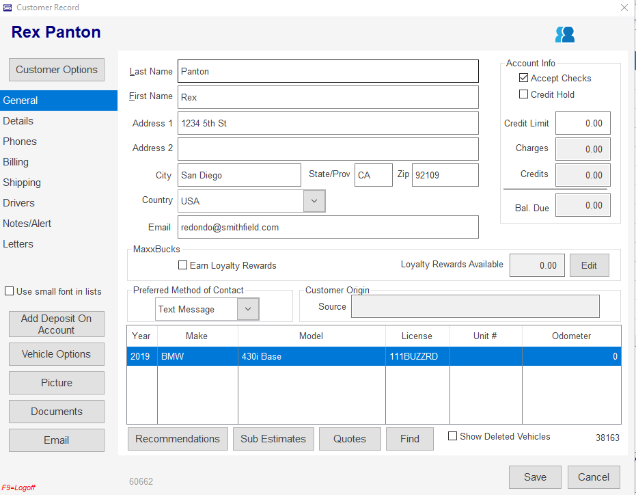Image resolution: width=636 pixels, height=495 pixels.
Task: Expand Preferred Method of Contact dropdown
Action: [248, 309]
